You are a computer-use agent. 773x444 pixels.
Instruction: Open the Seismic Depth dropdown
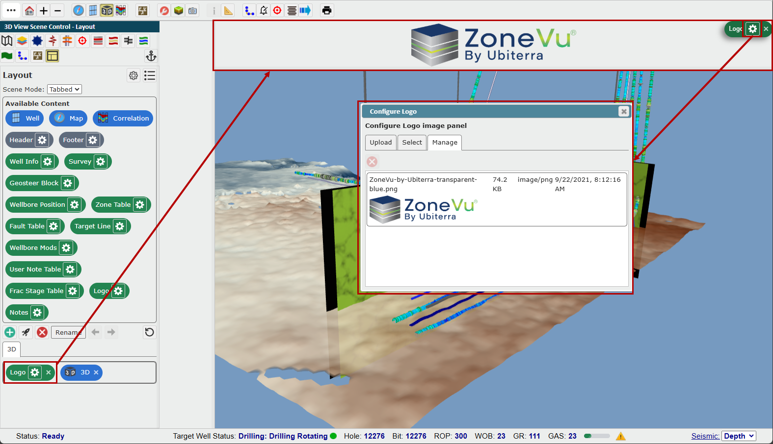click(x=739, y=436)
